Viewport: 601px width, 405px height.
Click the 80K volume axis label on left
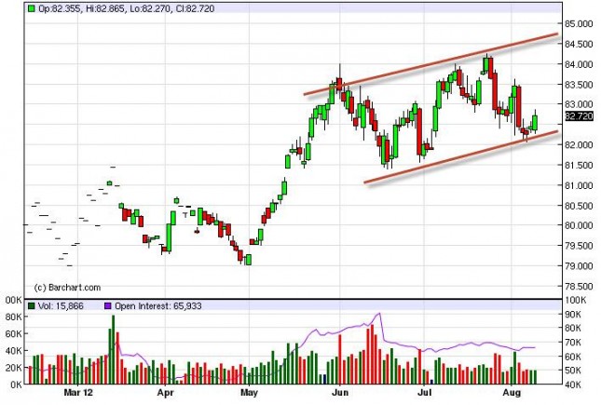(14, 317)
